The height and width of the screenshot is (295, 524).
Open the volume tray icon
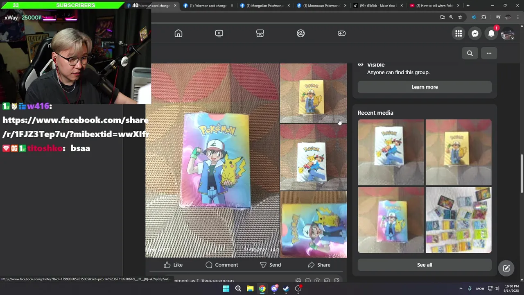[497, 288]
